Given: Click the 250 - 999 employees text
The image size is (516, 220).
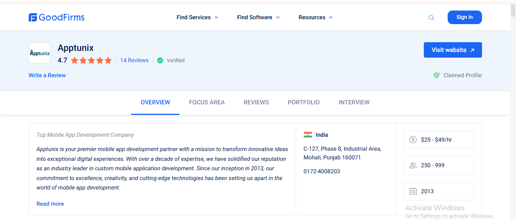Looking at the screenshot, I should pyautogui.click(x=433, y=165).
